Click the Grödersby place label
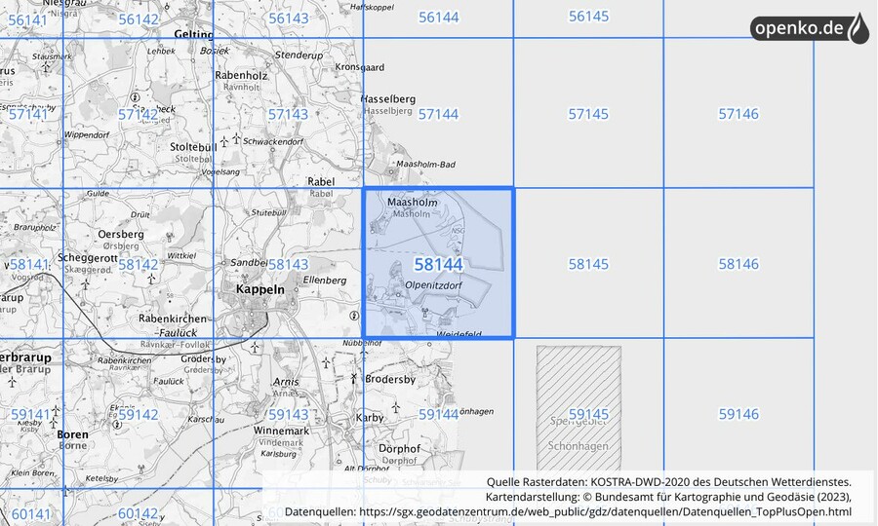Viewport: 878px width, 526px height. tap(203, 358)
